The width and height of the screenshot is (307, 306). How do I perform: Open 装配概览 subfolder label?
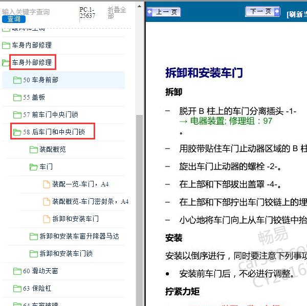[53, 149]
